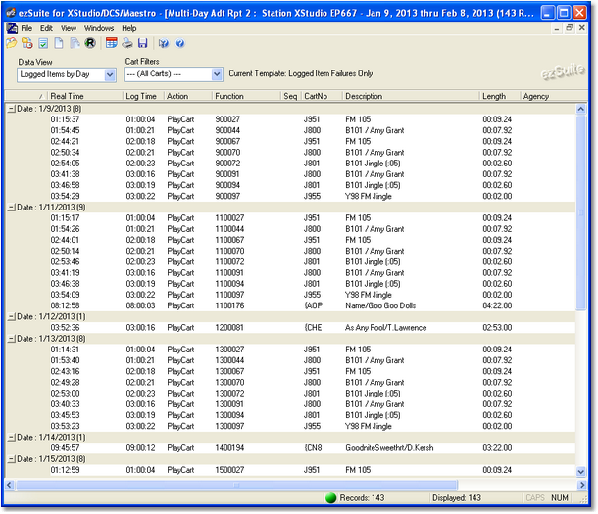This screenshot has height=514, width=598.
Task: Click Records: 143 status bar entry
Action: click(x=362, y=498)
